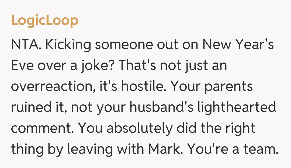This screenshot has width=291, height=168.
Task: Open the LogicLoop user profile
Action: [45, 21]
